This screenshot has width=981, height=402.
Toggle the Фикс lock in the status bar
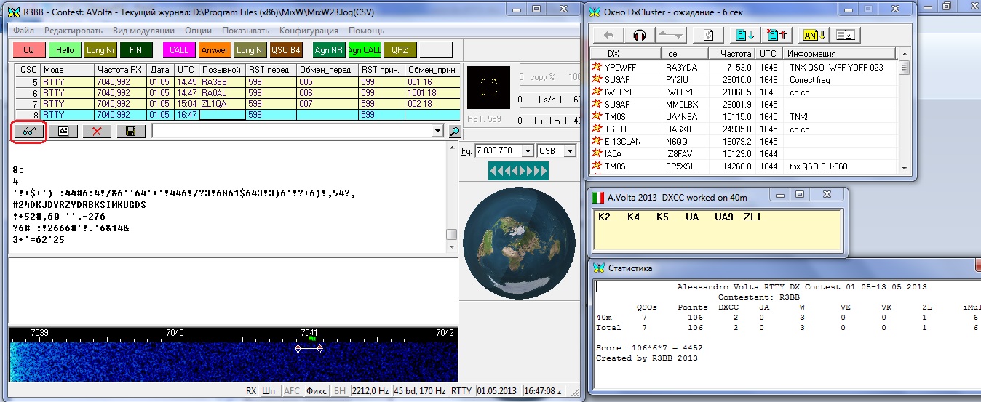click(x=317, y=391)
